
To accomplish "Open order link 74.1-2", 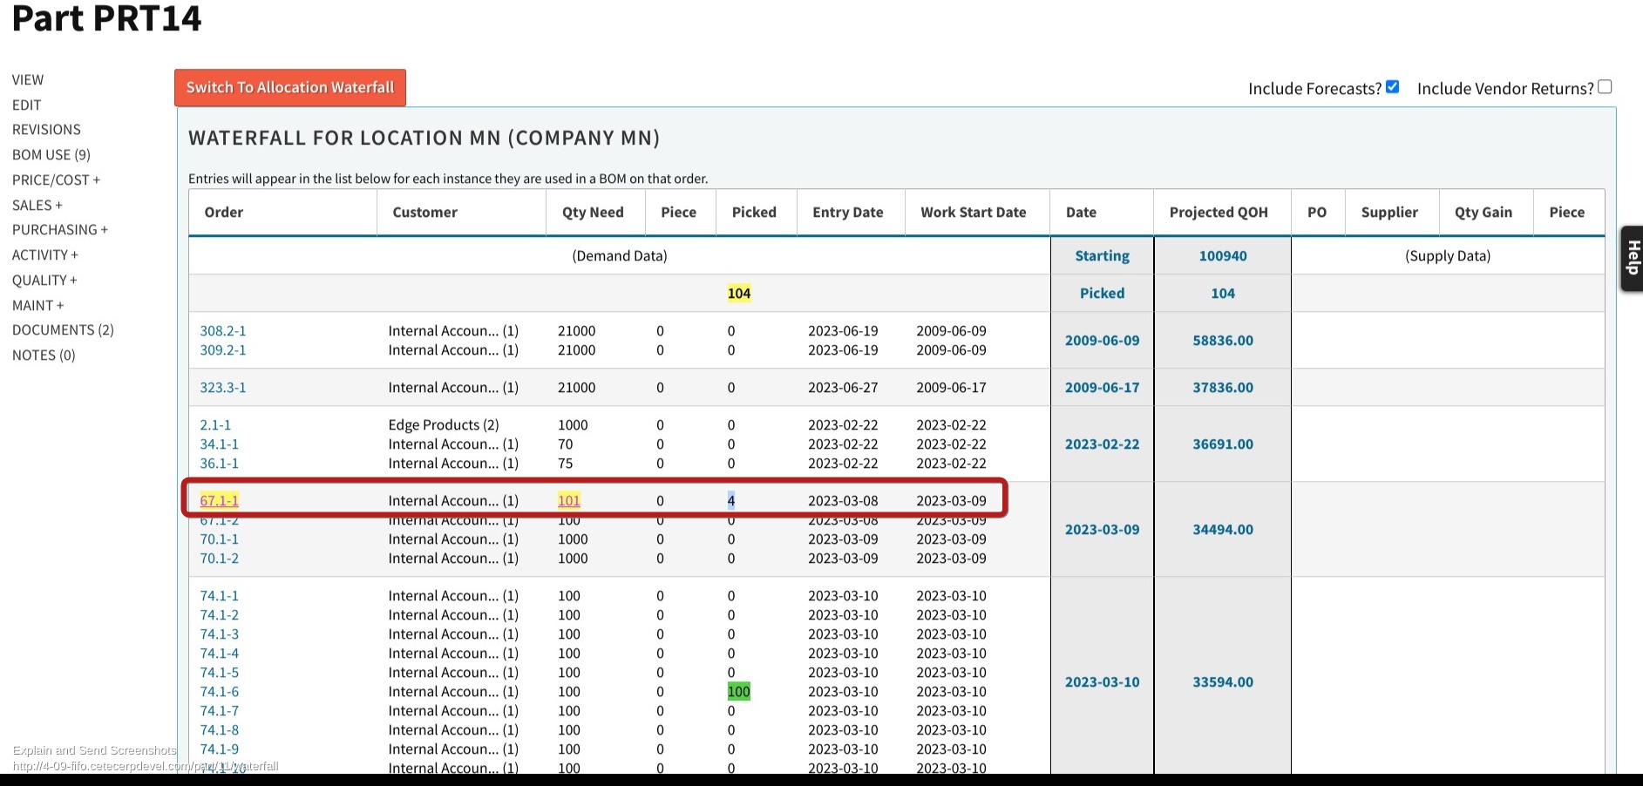I will 219,615.
